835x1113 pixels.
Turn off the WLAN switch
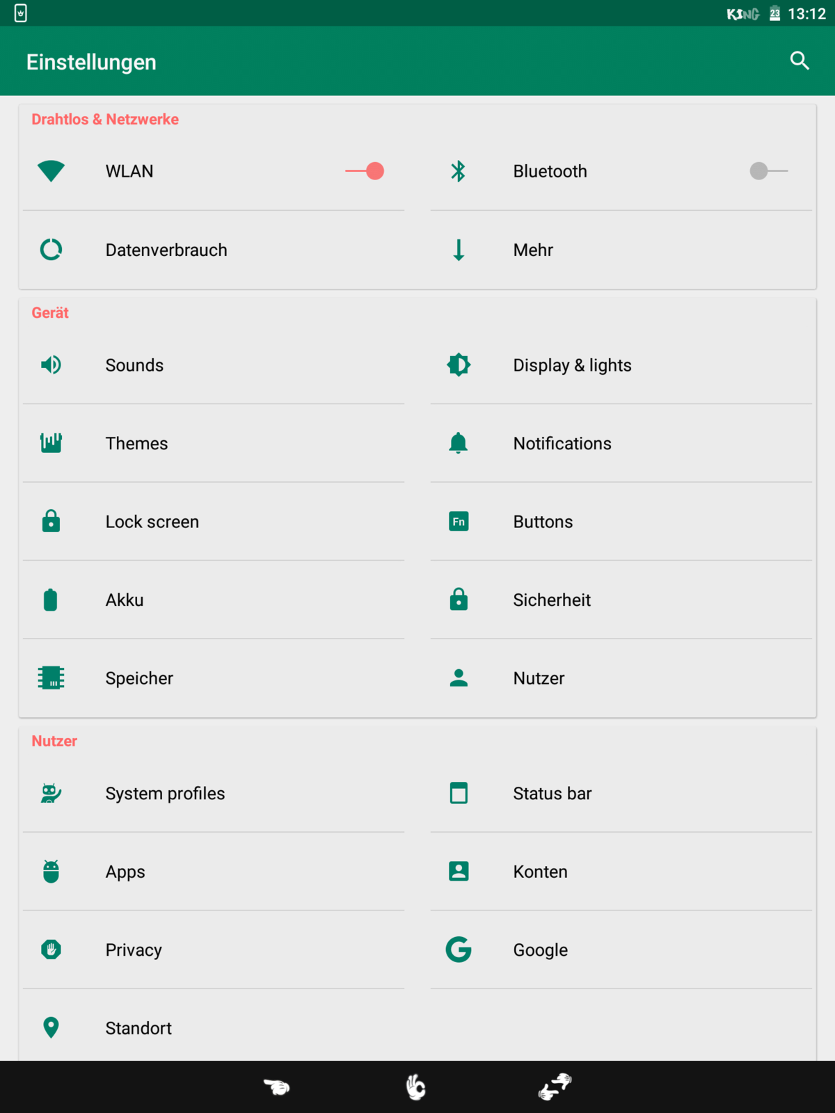point(365,171)
